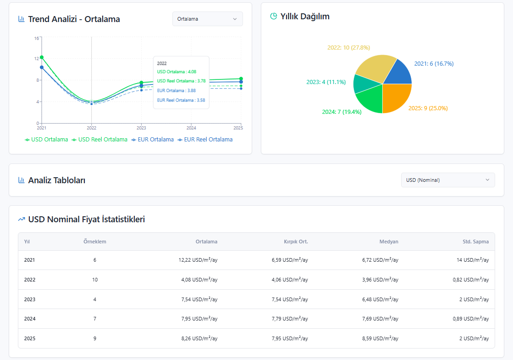
Task: Click the EUR Ortalama legend marker icon
Action: 133,140
